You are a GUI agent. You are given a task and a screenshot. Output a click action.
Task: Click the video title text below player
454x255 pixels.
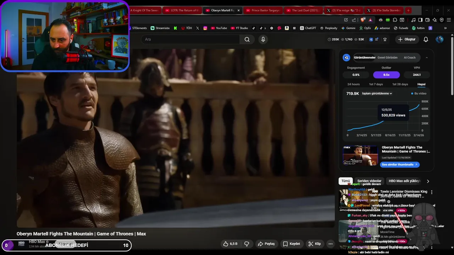pos(81,234)
